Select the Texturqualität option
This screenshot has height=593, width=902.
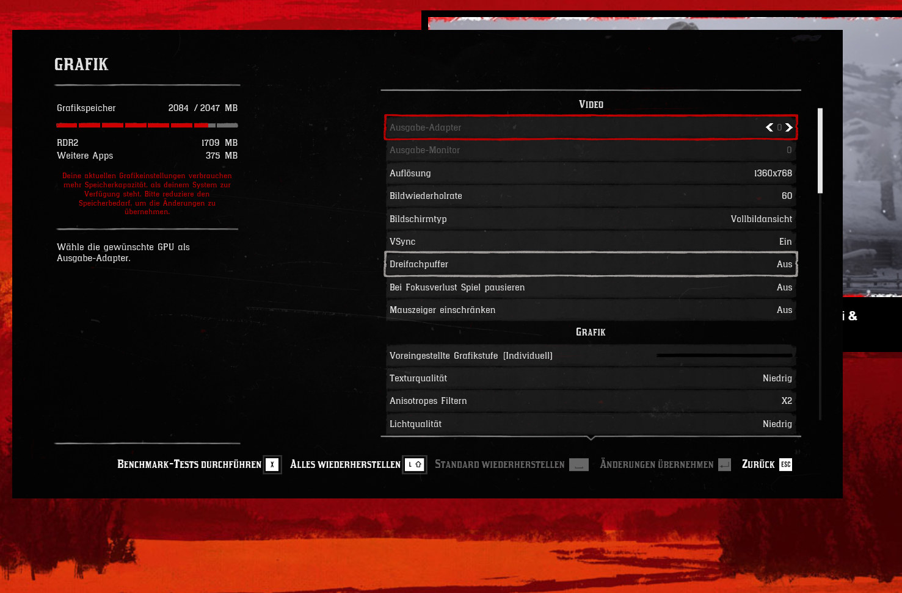pos(590,378)
